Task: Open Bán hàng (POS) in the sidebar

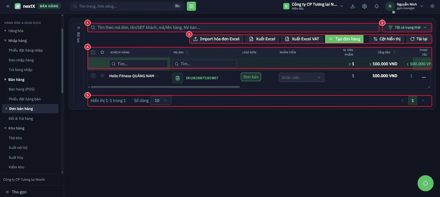Action: pos(22,89)
